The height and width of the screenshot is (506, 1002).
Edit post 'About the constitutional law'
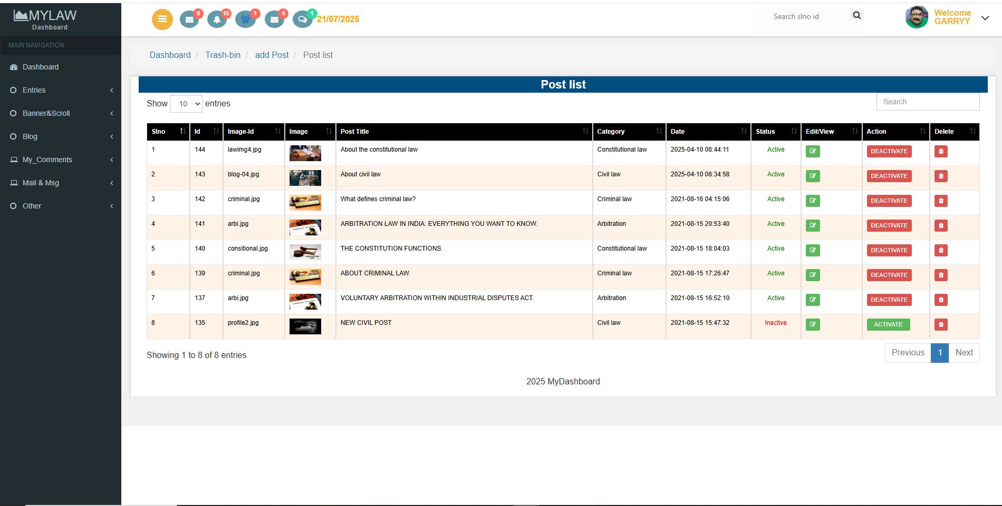pos(813,151)
